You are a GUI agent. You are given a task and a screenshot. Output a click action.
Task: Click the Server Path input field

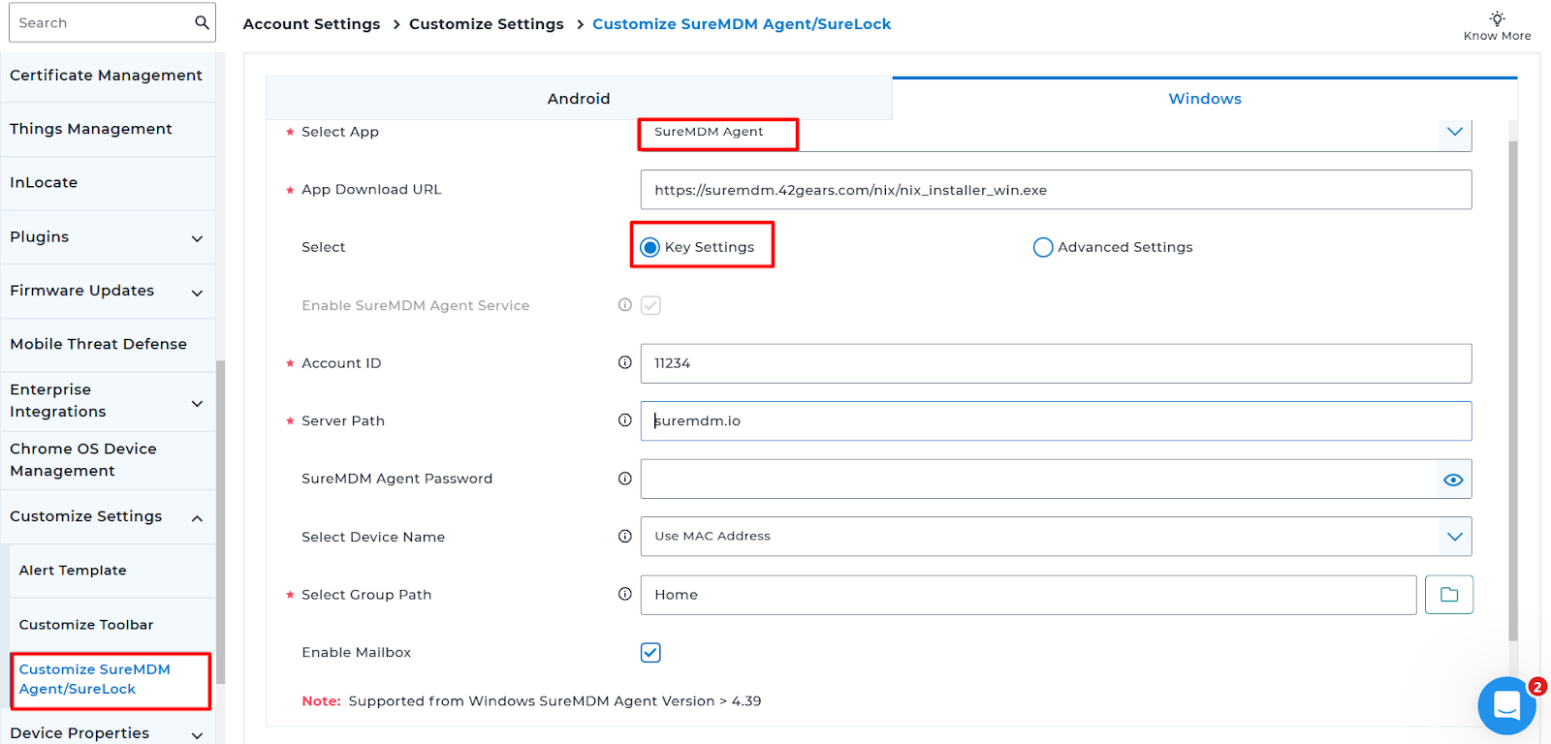[x=1056, y=421]
